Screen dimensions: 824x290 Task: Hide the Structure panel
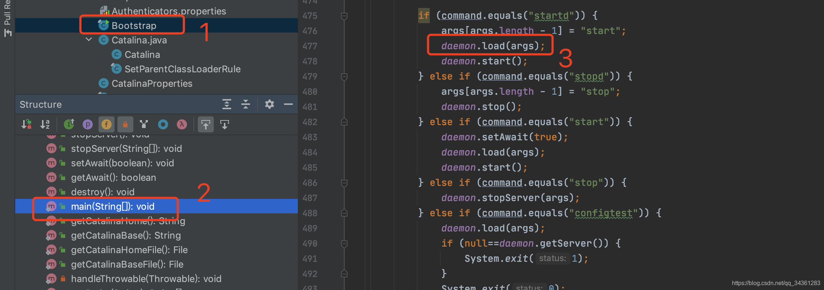(288, 104)
